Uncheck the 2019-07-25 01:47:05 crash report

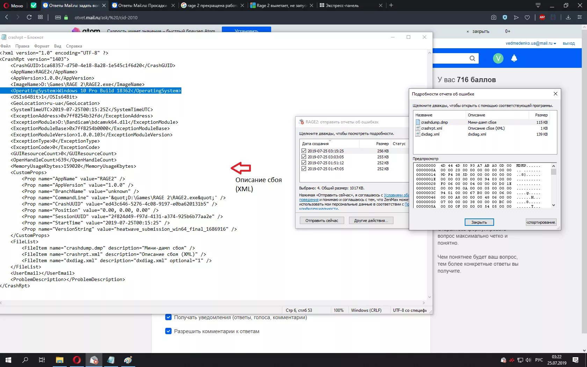[x=304, y=169]
